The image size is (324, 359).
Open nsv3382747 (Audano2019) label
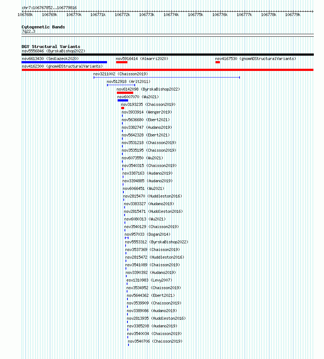147,127
